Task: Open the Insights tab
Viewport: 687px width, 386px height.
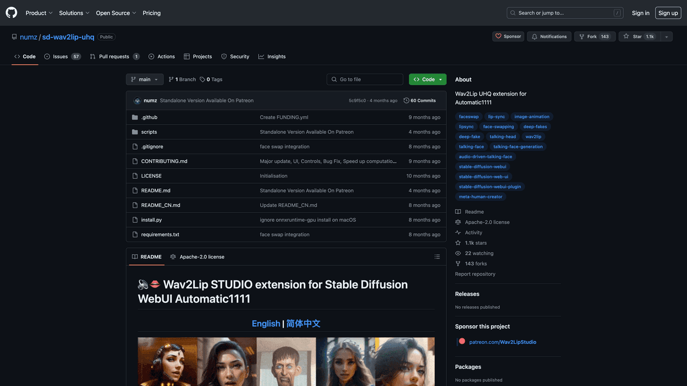Action: (x=272, y=56)
